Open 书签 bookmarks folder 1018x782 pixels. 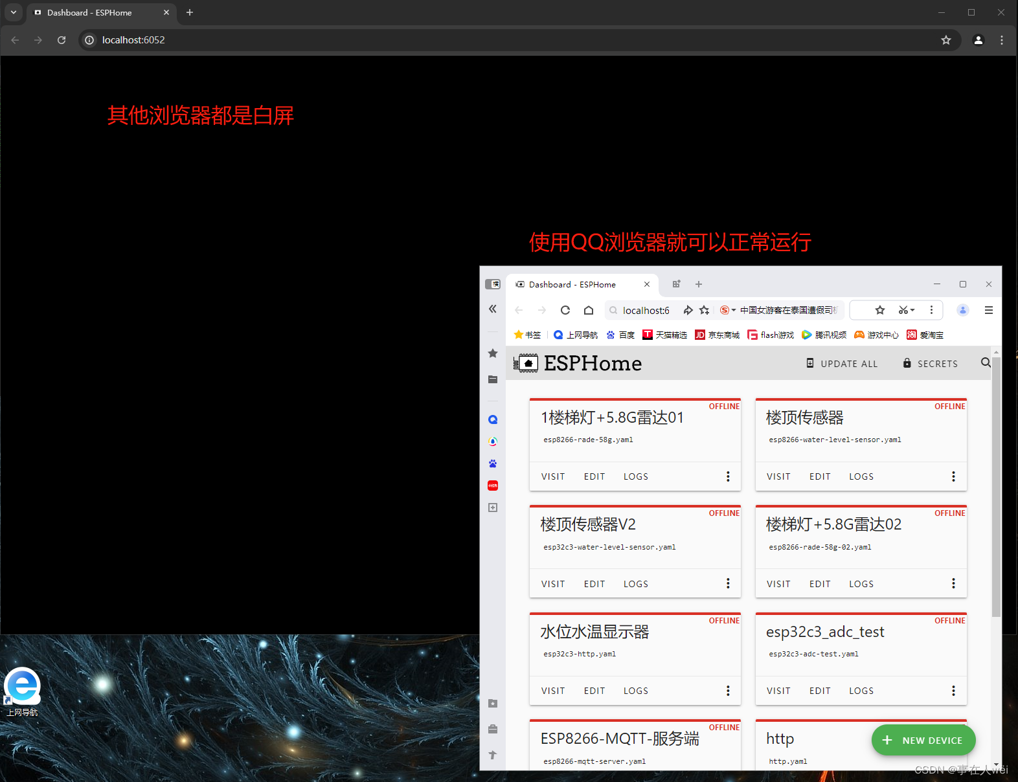coord(527,335)
